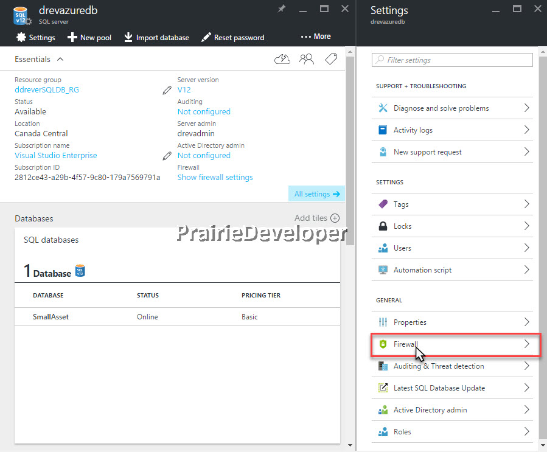Click the Automation script icon
547x452 pixels.
pos(383,270)
